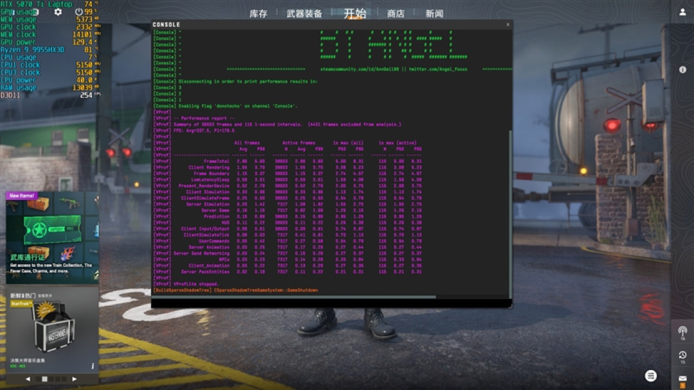Screen dimensions: 694x390
Task: Open the 商店 store tab
Action: (396, 13)
